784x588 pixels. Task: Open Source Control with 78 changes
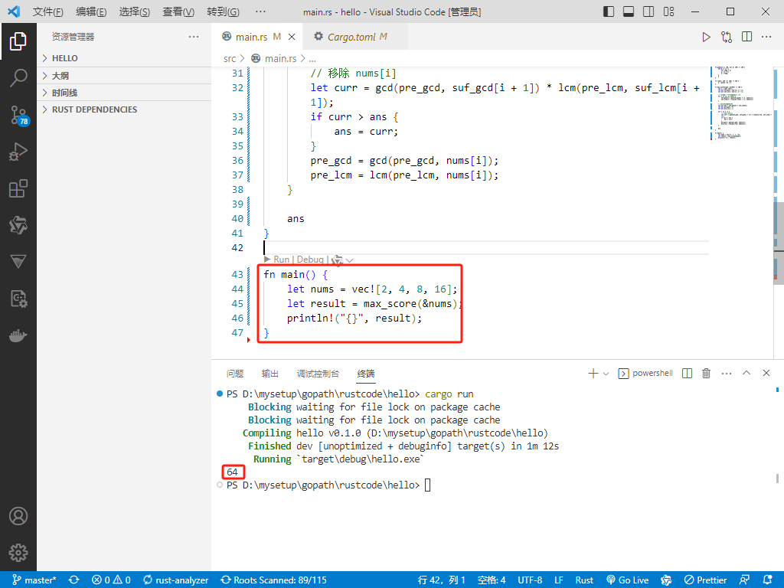point(19,115)
